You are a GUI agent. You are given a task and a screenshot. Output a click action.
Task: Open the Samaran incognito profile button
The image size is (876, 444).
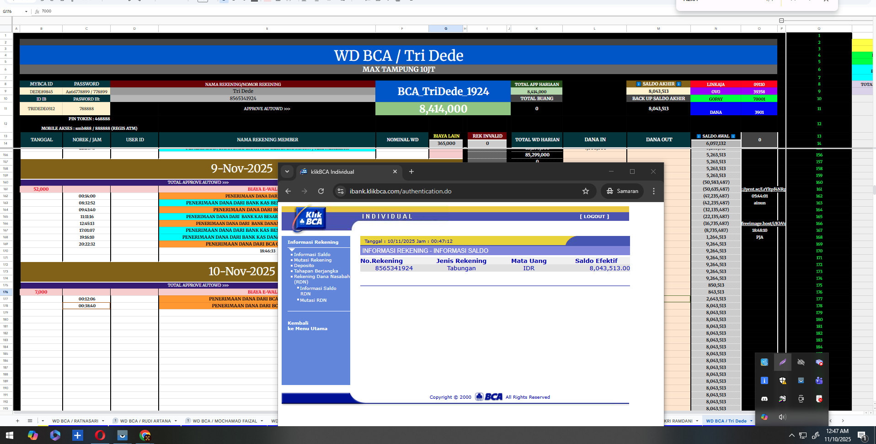pos(622,191)
